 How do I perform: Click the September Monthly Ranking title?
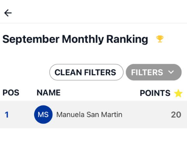tap(75, 39)
